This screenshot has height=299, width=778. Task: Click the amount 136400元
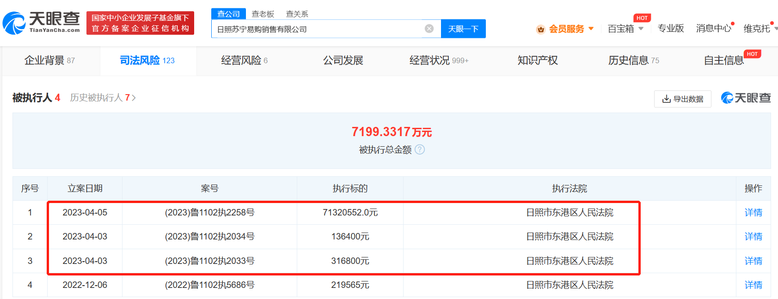pyautogui.click(x=350, y=237)
